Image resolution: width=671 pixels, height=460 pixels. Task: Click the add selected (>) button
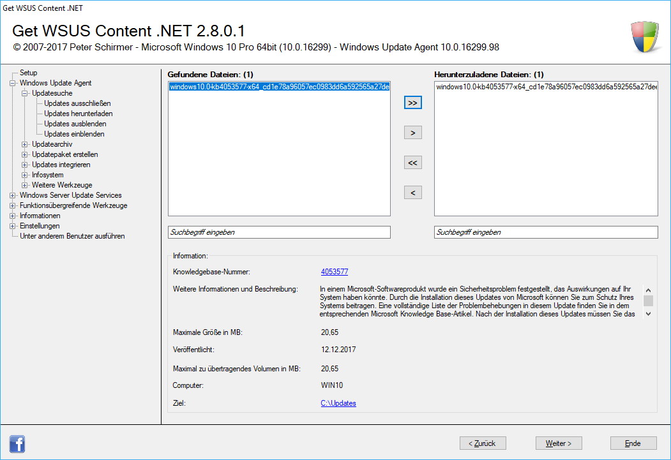point(413,133)
